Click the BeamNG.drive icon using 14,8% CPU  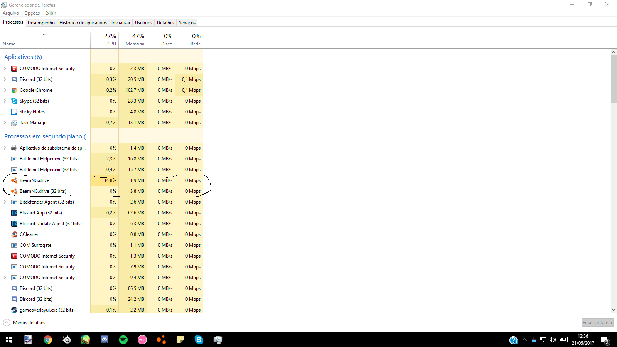tap(14, 180)
